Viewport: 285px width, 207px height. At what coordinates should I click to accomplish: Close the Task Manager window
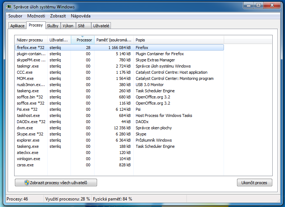272,5
